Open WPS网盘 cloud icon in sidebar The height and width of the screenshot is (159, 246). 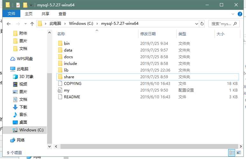pyautogui.click(x=12, y=59)
